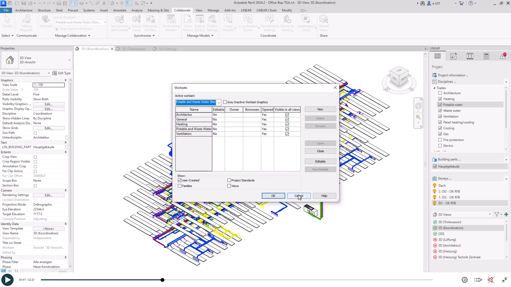Enable Gray Inactive Workset Graphics checkbox
Viewport: 511px width, 287px height.
(225, 102)
